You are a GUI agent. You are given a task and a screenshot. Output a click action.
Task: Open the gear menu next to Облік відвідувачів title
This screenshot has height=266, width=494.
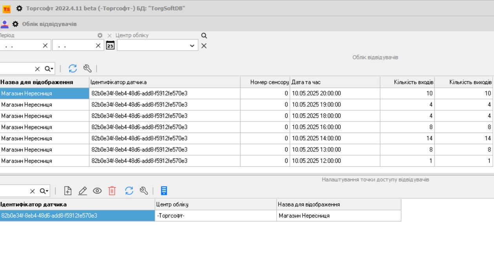15,24
